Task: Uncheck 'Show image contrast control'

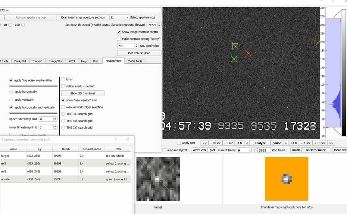Action: 119,32
